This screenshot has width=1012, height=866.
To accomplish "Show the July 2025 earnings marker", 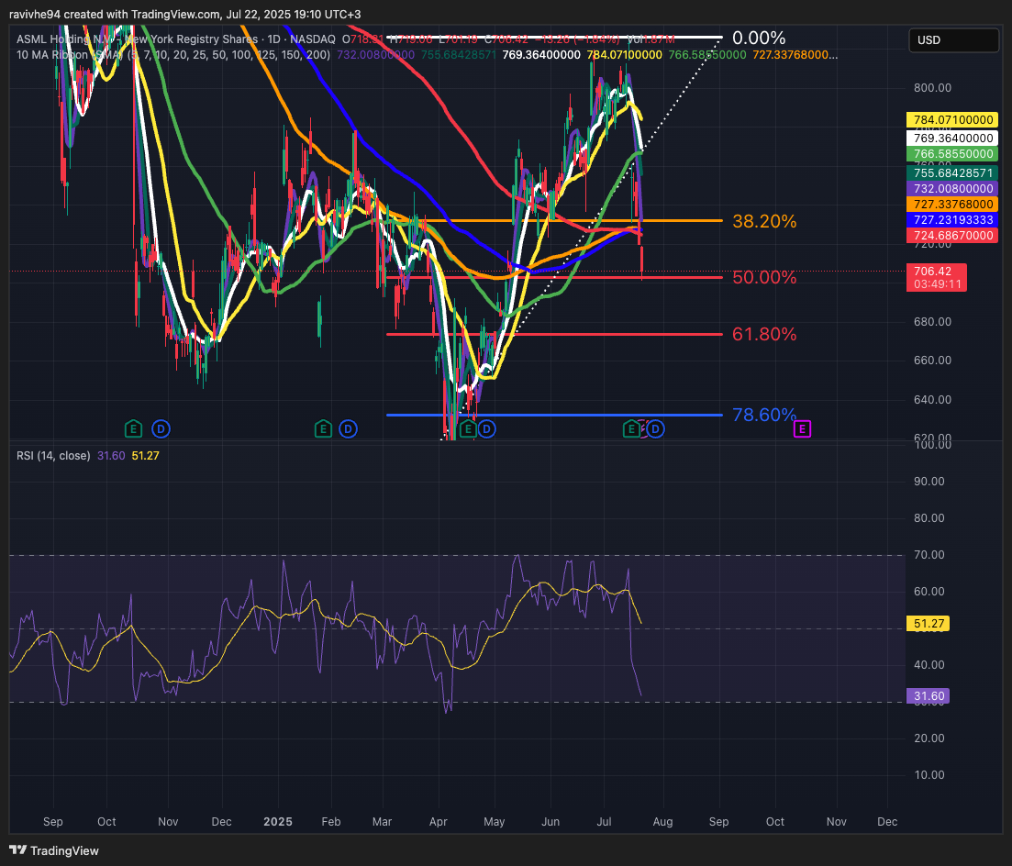I will coord(631,428).
